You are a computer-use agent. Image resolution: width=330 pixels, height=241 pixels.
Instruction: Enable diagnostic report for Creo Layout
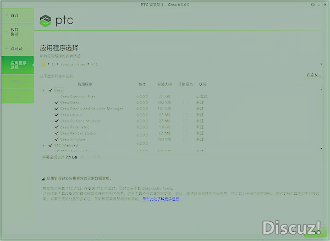tap(185, 115)
